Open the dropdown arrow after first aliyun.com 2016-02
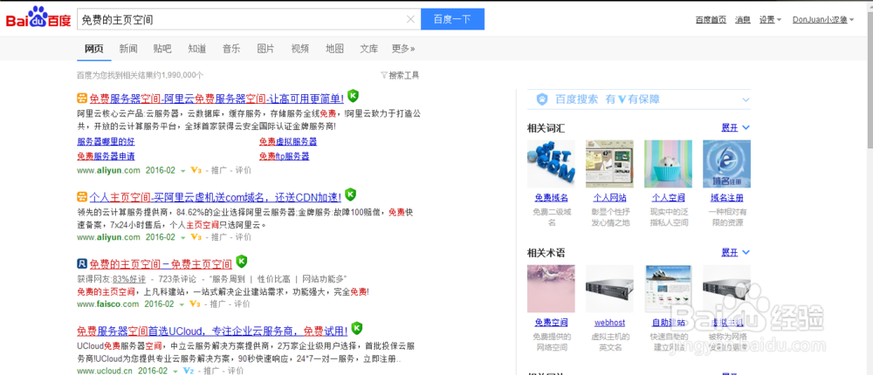Viewport: 873px width, 375px height. (182, 171)
